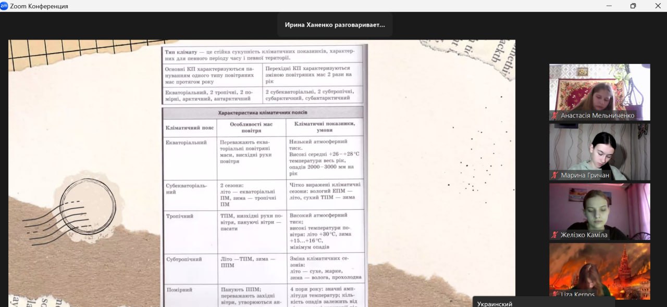Click the definition text starting 'Тип клімату'

[260, 55]
